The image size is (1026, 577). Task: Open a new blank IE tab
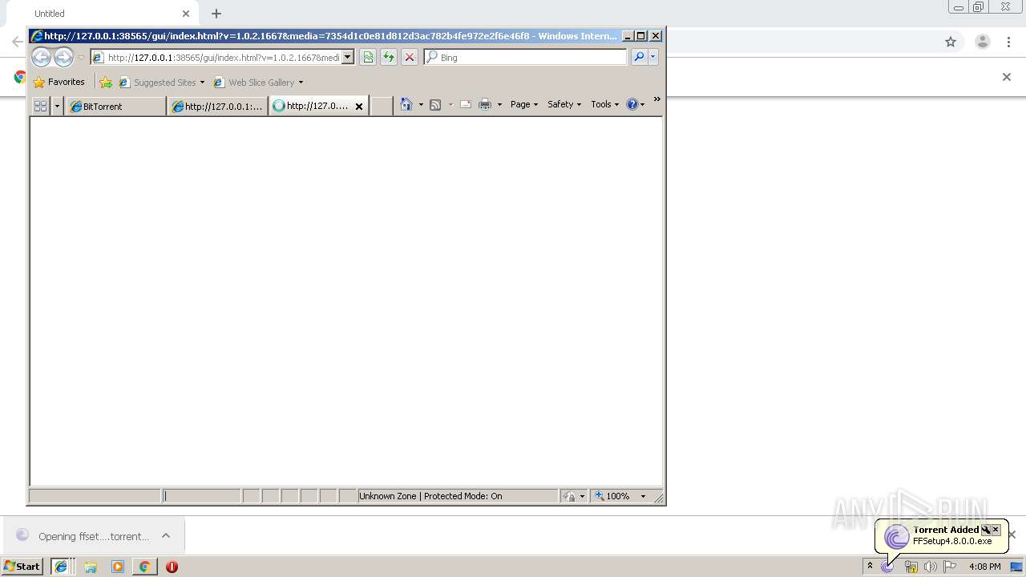tap(382, 106)
